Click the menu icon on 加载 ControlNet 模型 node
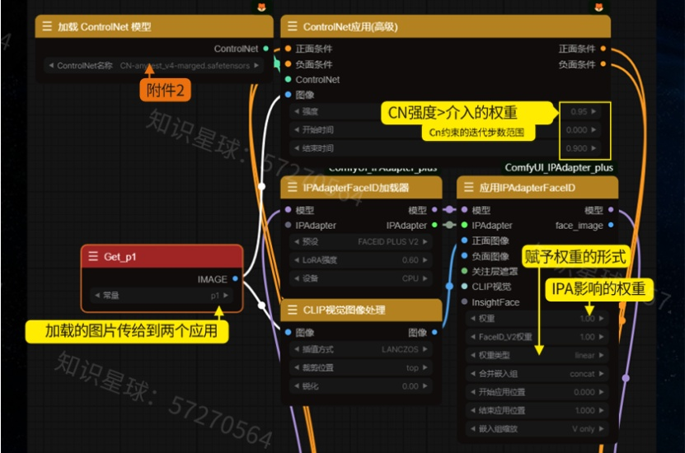 pyautogui.click(x=46, y=26)
